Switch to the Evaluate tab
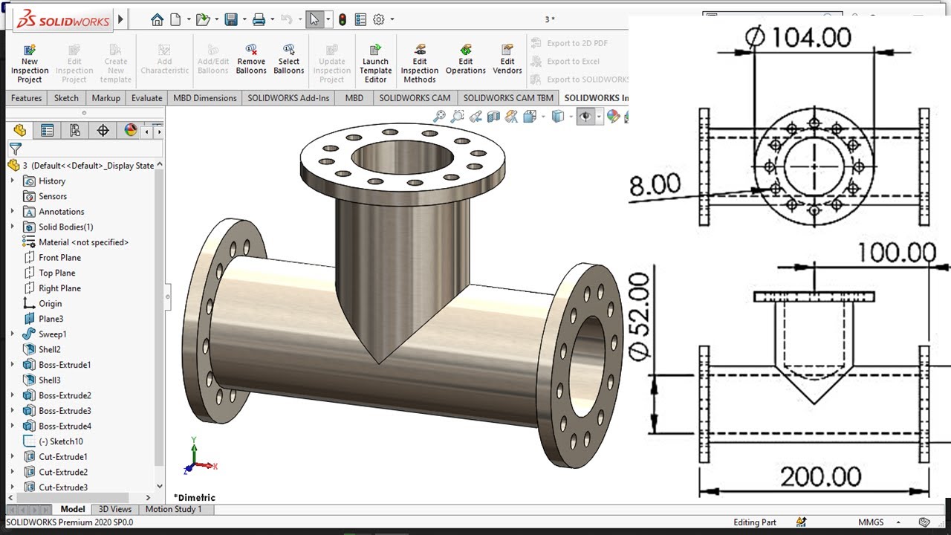 147,98
